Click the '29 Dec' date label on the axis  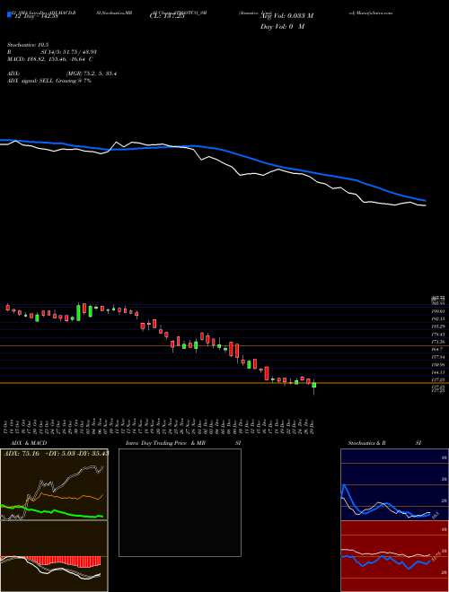point(313,425)
